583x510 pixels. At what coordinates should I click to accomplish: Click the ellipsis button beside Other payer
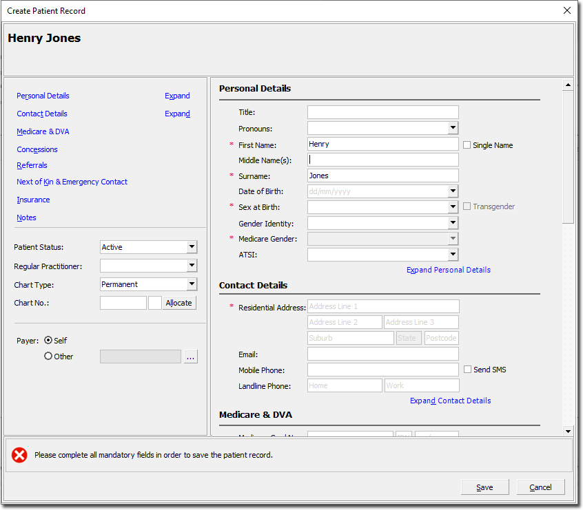coord(190,357)
